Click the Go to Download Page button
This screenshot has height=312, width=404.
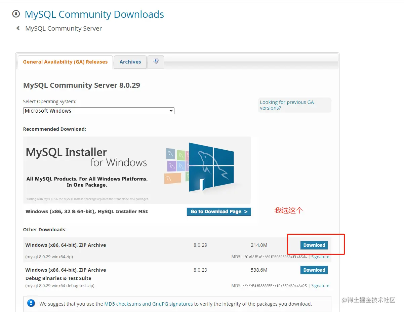[219, 211]
